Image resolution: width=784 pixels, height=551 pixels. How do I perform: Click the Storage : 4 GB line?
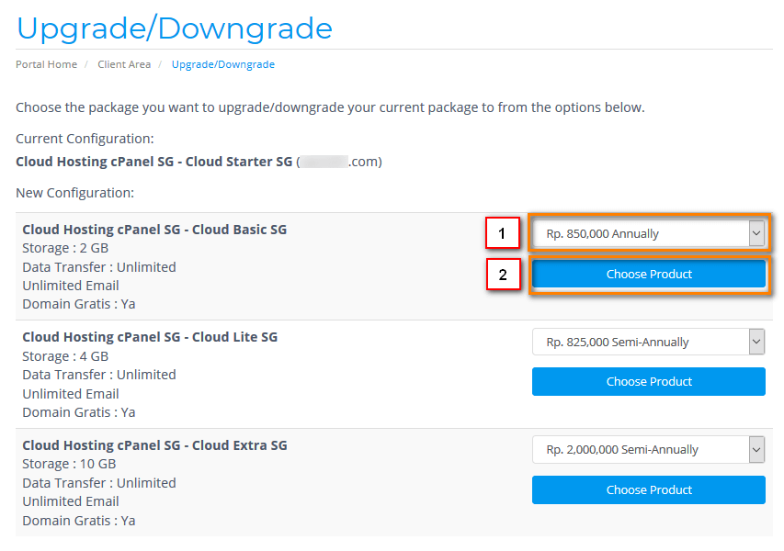pyautogui.click(x=65, y=356)
